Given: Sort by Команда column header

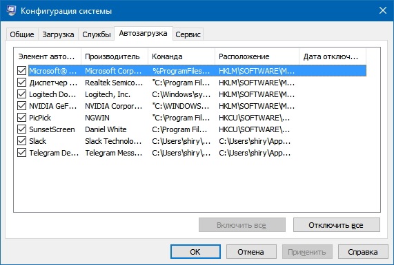Looking at the screenshot, I should coord(181,56).
